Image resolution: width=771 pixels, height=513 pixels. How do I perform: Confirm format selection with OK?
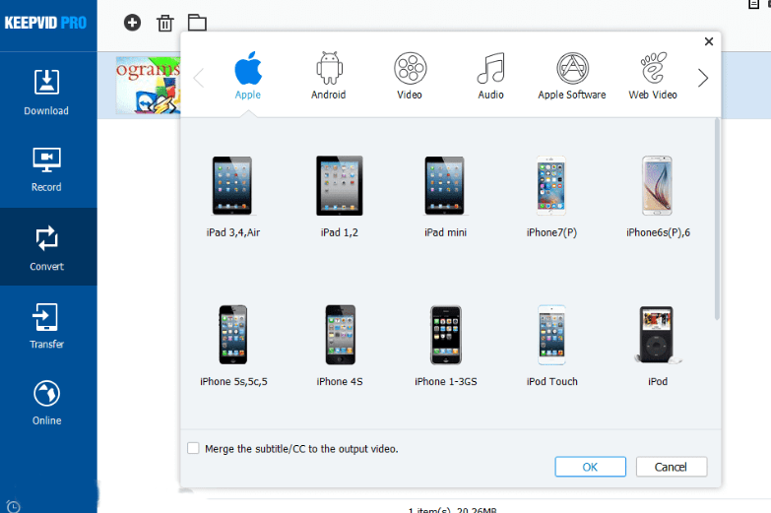[590, 467]
